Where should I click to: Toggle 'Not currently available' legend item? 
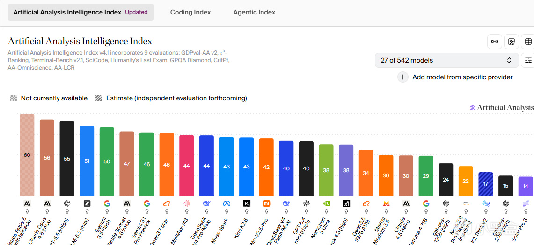coord(49,98)
